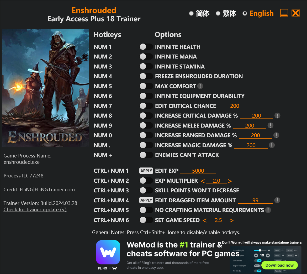This screenshot has width=307, height=274.
Task: Click info icon beside INCREASE MELEE DAMAGE
Action: point(270,125)
